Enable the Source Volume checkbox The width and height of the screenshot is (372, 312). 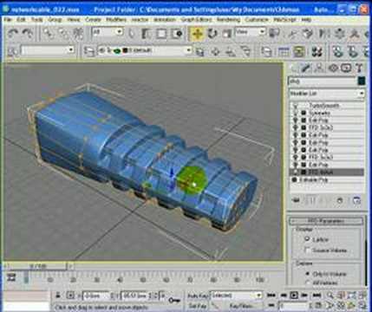pyautogui.click(x=307, y=250)
